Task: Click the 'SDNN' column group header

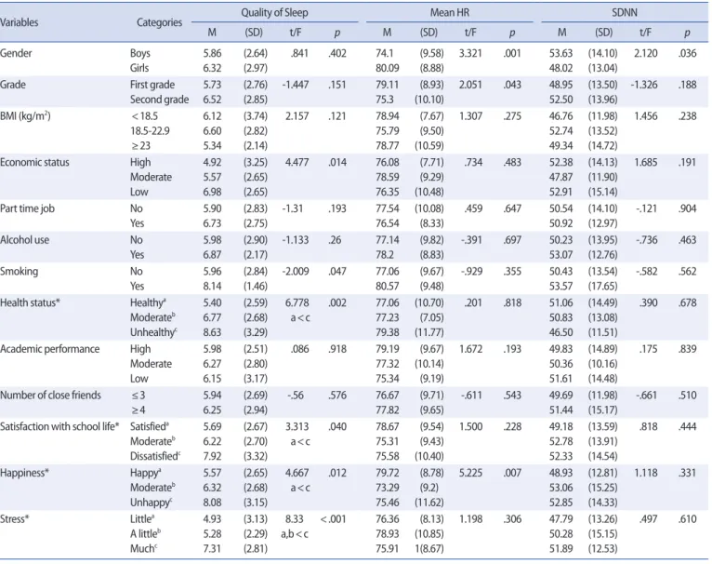Action: pyautogui.click(x=625, y=13)
